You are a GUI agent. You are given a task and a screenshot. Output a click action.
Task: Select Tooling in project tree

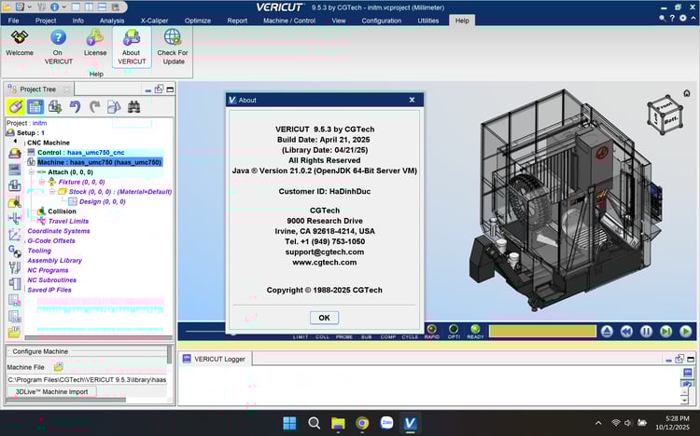(x=39, y=251)
